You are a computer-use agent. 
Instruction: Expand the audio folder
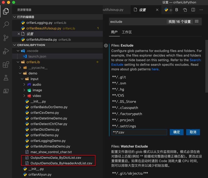(57, 84)
